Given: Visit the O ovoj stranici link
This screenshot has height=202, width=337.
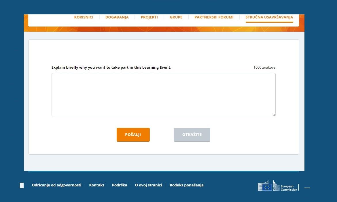Looking at the screenshot, I should tap(148, 185).
